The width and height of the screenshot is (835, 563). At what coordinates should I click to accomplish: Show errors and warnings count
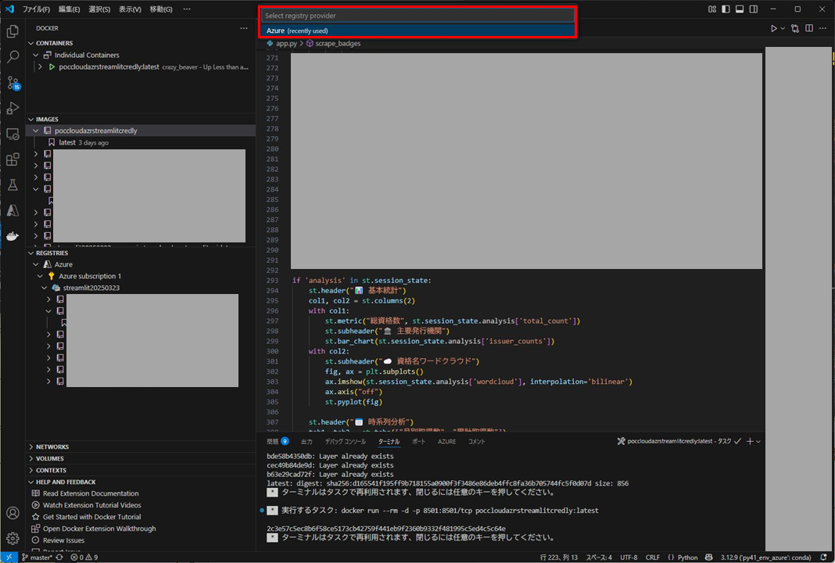click(x=84, y=558)
